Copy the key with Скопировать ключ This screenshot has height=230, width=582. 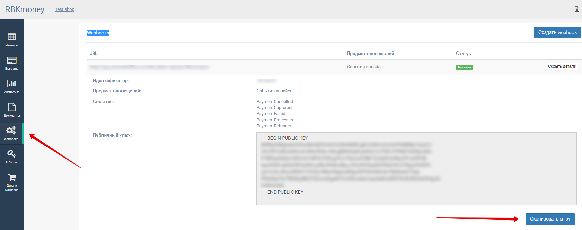(x=550, y=219)
